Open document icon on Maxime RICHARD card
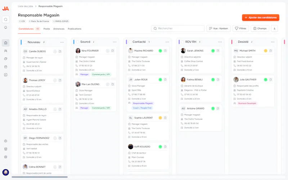Screen dimensions: 288x180 [165, 51]
